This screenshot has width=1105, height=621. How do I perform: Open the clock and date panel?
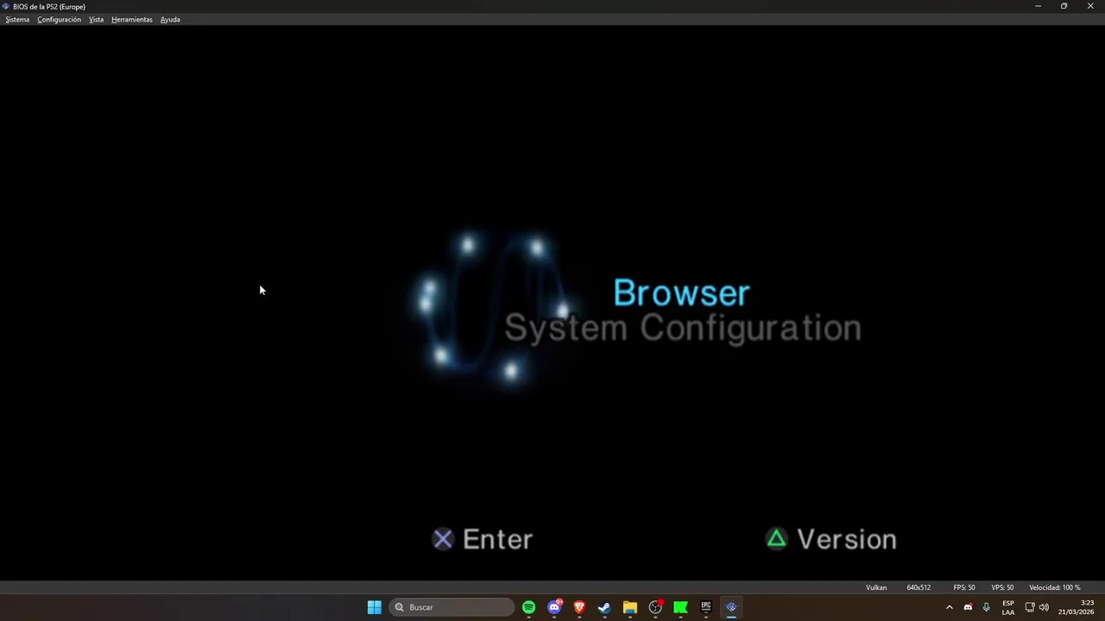coord(1077,607)
